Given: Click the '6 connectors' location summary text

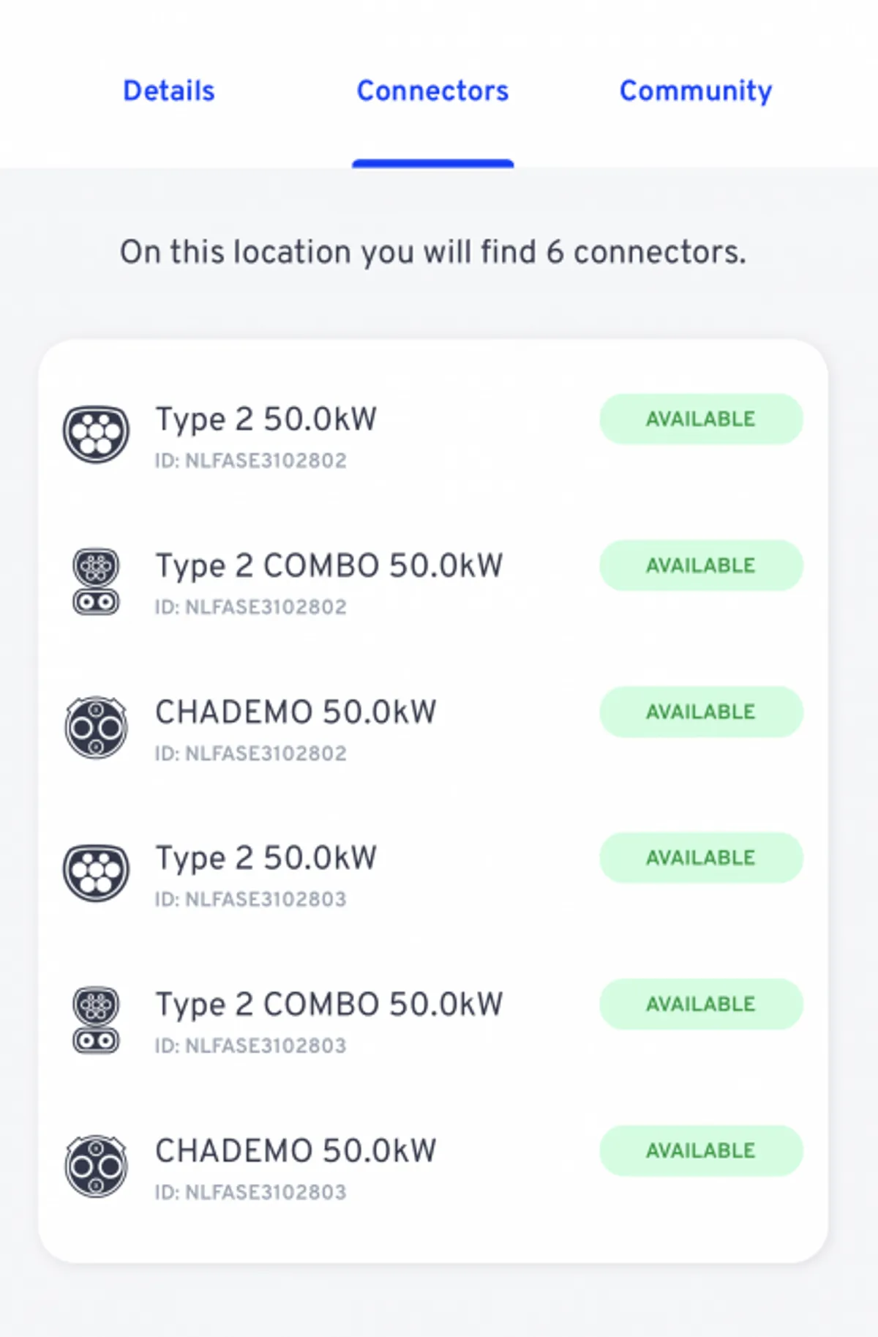Looking at the screenshot, I should coord(433,252).
